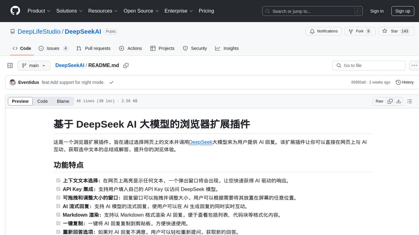Open Raw view of the file
The width and height of the screenshot is (419, 235).
(x=379, y=101)
